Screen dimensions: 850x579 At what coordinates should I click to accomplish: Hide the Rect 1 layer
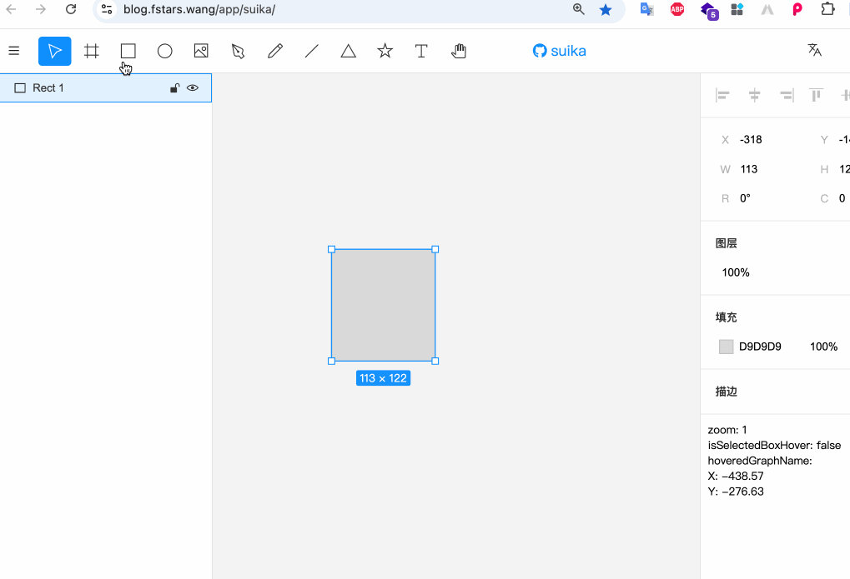click(x=193, y=87)
